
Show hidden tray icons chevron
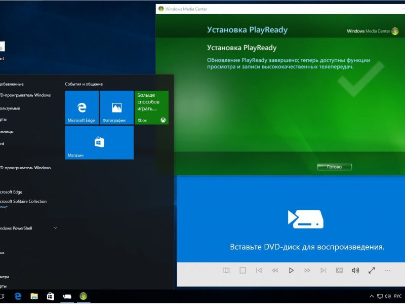click(x=372, y=296)
